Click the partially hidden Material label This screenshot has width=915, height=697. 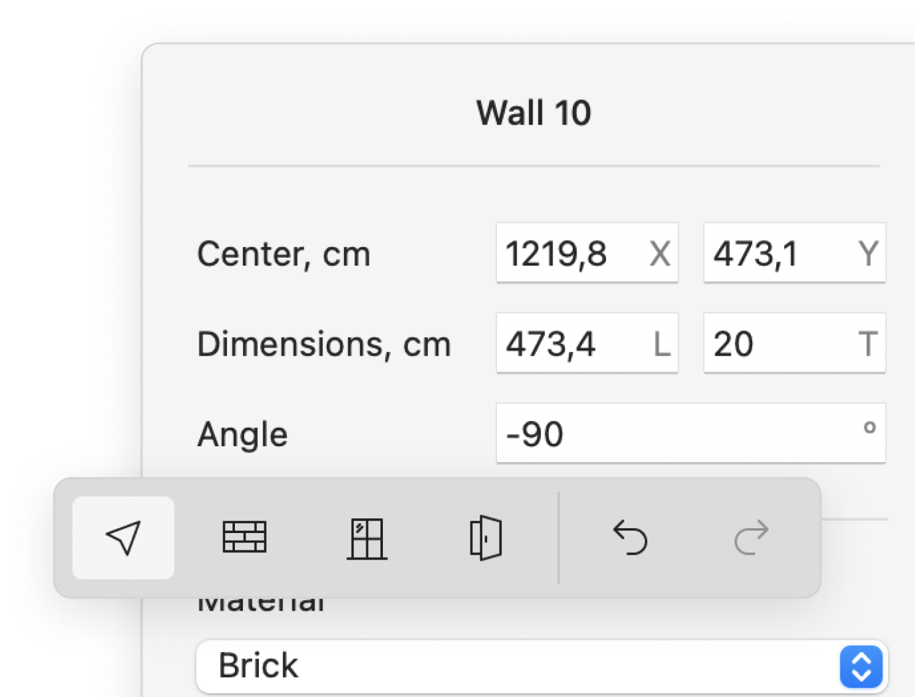(261, 605)
